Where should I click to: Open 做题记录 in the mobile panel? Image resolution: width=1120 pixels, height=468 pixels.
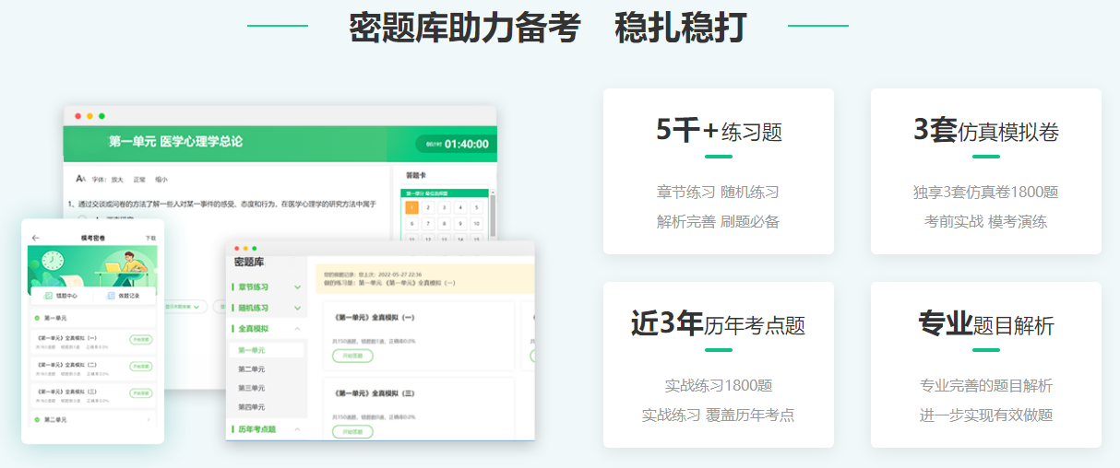[x=123, y=296]
